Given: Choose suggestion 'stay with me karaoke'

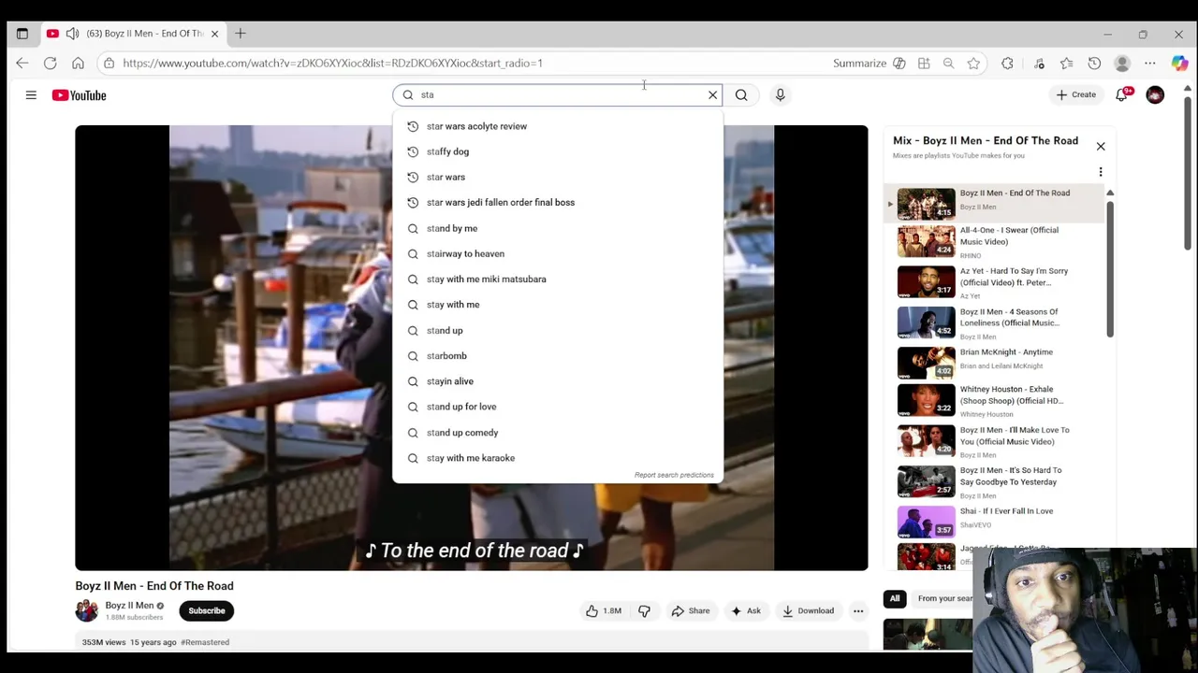Looking at the screenshot, I should point(558,458).
